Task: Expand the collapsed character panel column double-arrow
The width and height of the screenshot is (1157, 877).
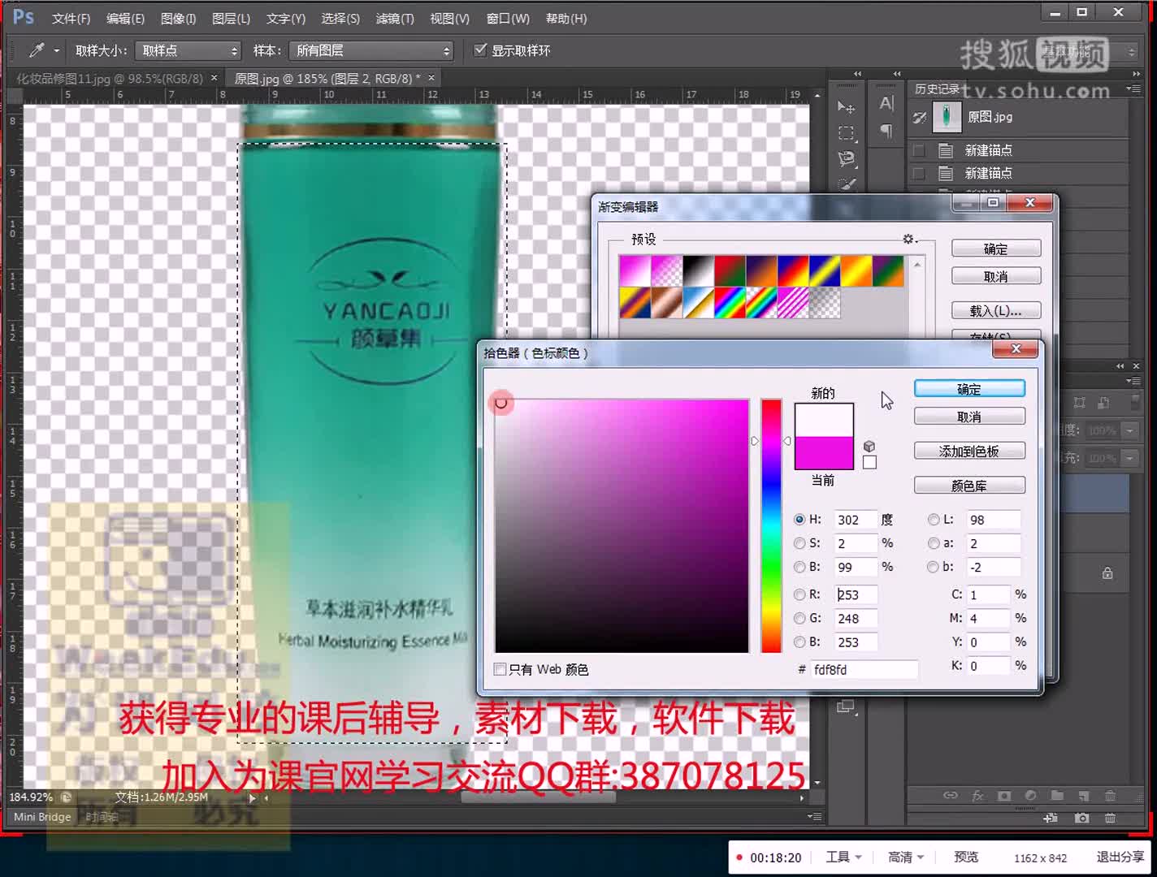Action: point(897,74)
